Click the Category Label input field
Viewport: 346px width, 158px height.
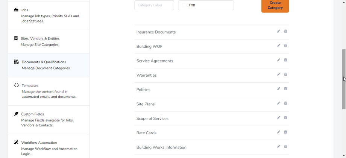(x=154, y=5)
